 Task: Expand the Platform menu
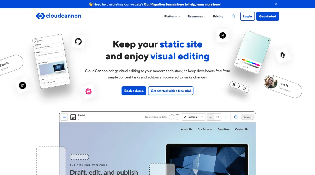pos(172,16)
